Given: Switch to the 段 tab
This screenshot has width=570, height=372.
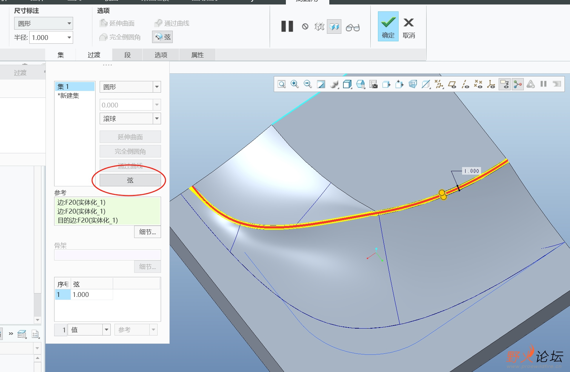Looking at the screenshot, I should pos(128,55).
